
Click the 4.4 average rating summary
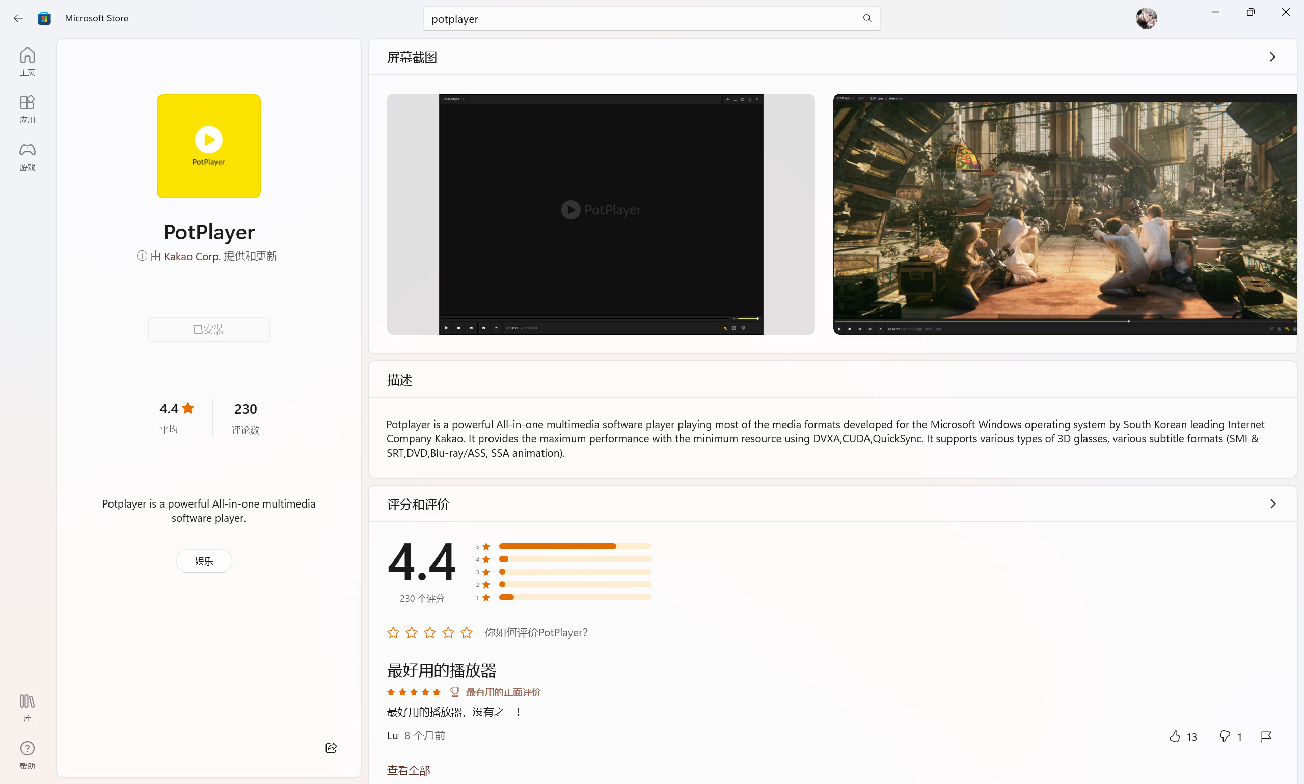click(x=177, y=417)
